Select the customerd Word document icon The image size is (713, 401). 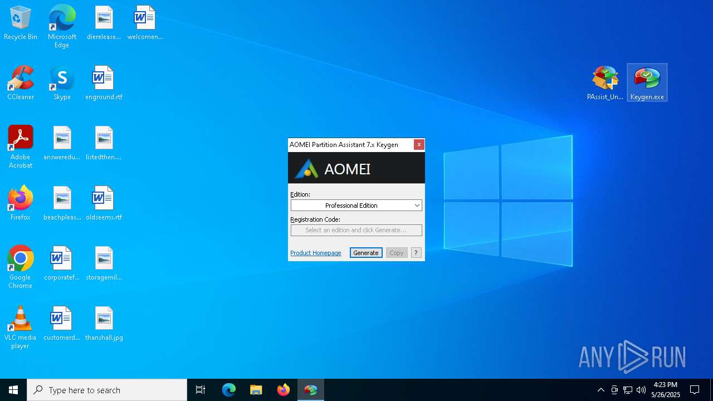point(62,324)
